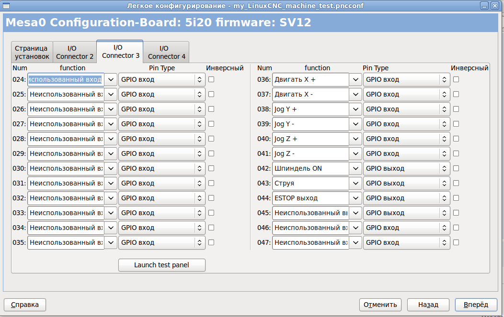Tick the Инверсный checkbox for pin 047
The height and width of the screenshot is (317, 504).
pos(456,242)
